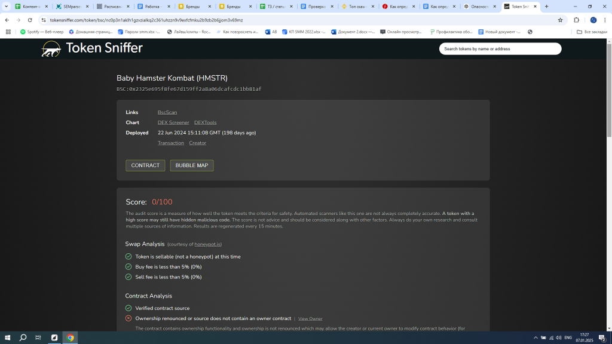Open the Chrome profile avatar

pos(593,20)
